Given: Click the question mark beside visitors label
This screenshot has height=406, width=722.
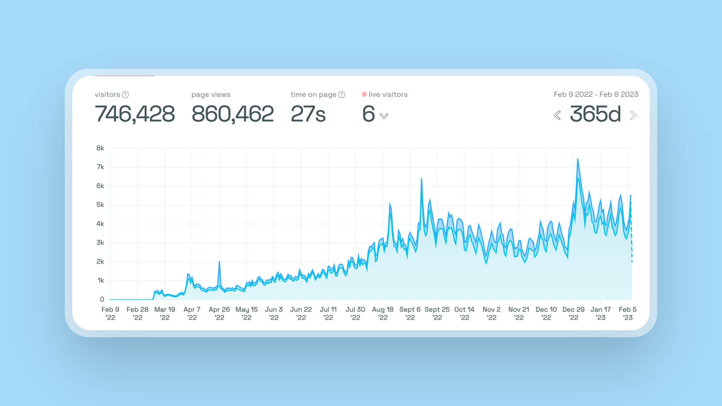Looking at the screenshot, I should pyautogui.click(x=126, y=94).
